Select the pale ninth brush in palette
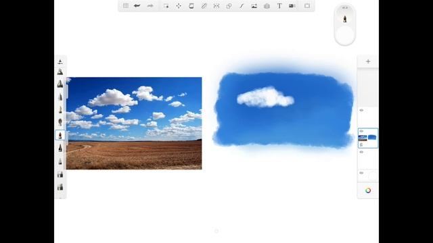This screenshot has width=433, height=243. (60, 161)
